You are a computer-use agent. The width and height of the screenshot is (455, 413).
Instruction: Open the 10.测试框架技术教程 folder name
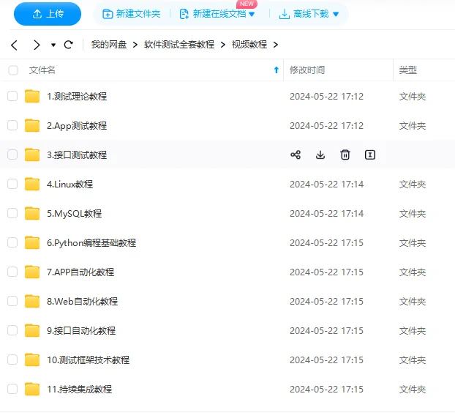click(x=89, y=360)
